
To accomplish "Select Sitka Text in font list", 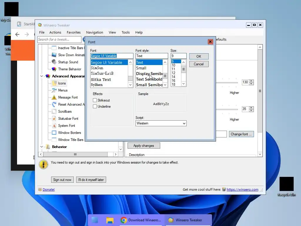I will pos(109,79).
